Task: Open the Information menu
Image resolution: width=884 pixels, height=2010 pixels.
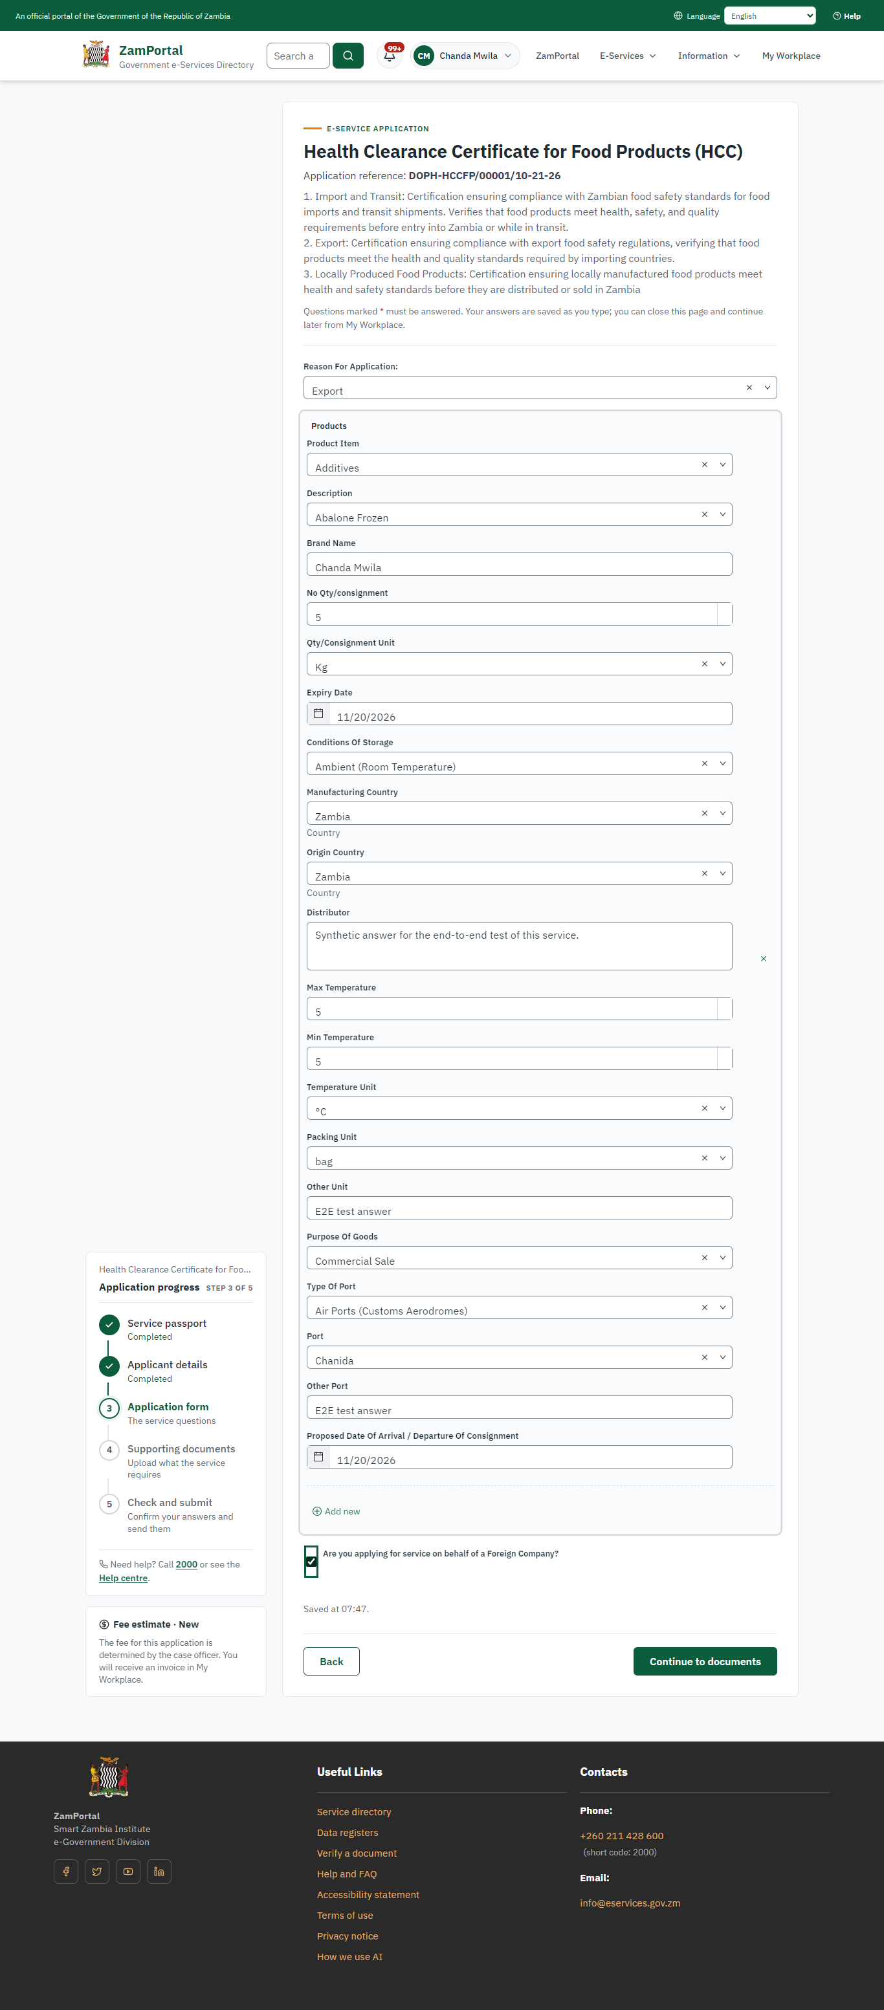Action: tap(709, 56)
